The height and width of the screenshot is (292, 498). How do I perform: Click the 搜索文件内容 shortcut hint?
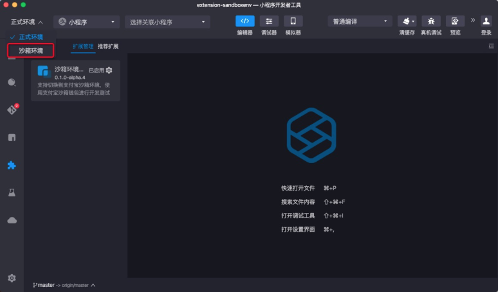298,202
